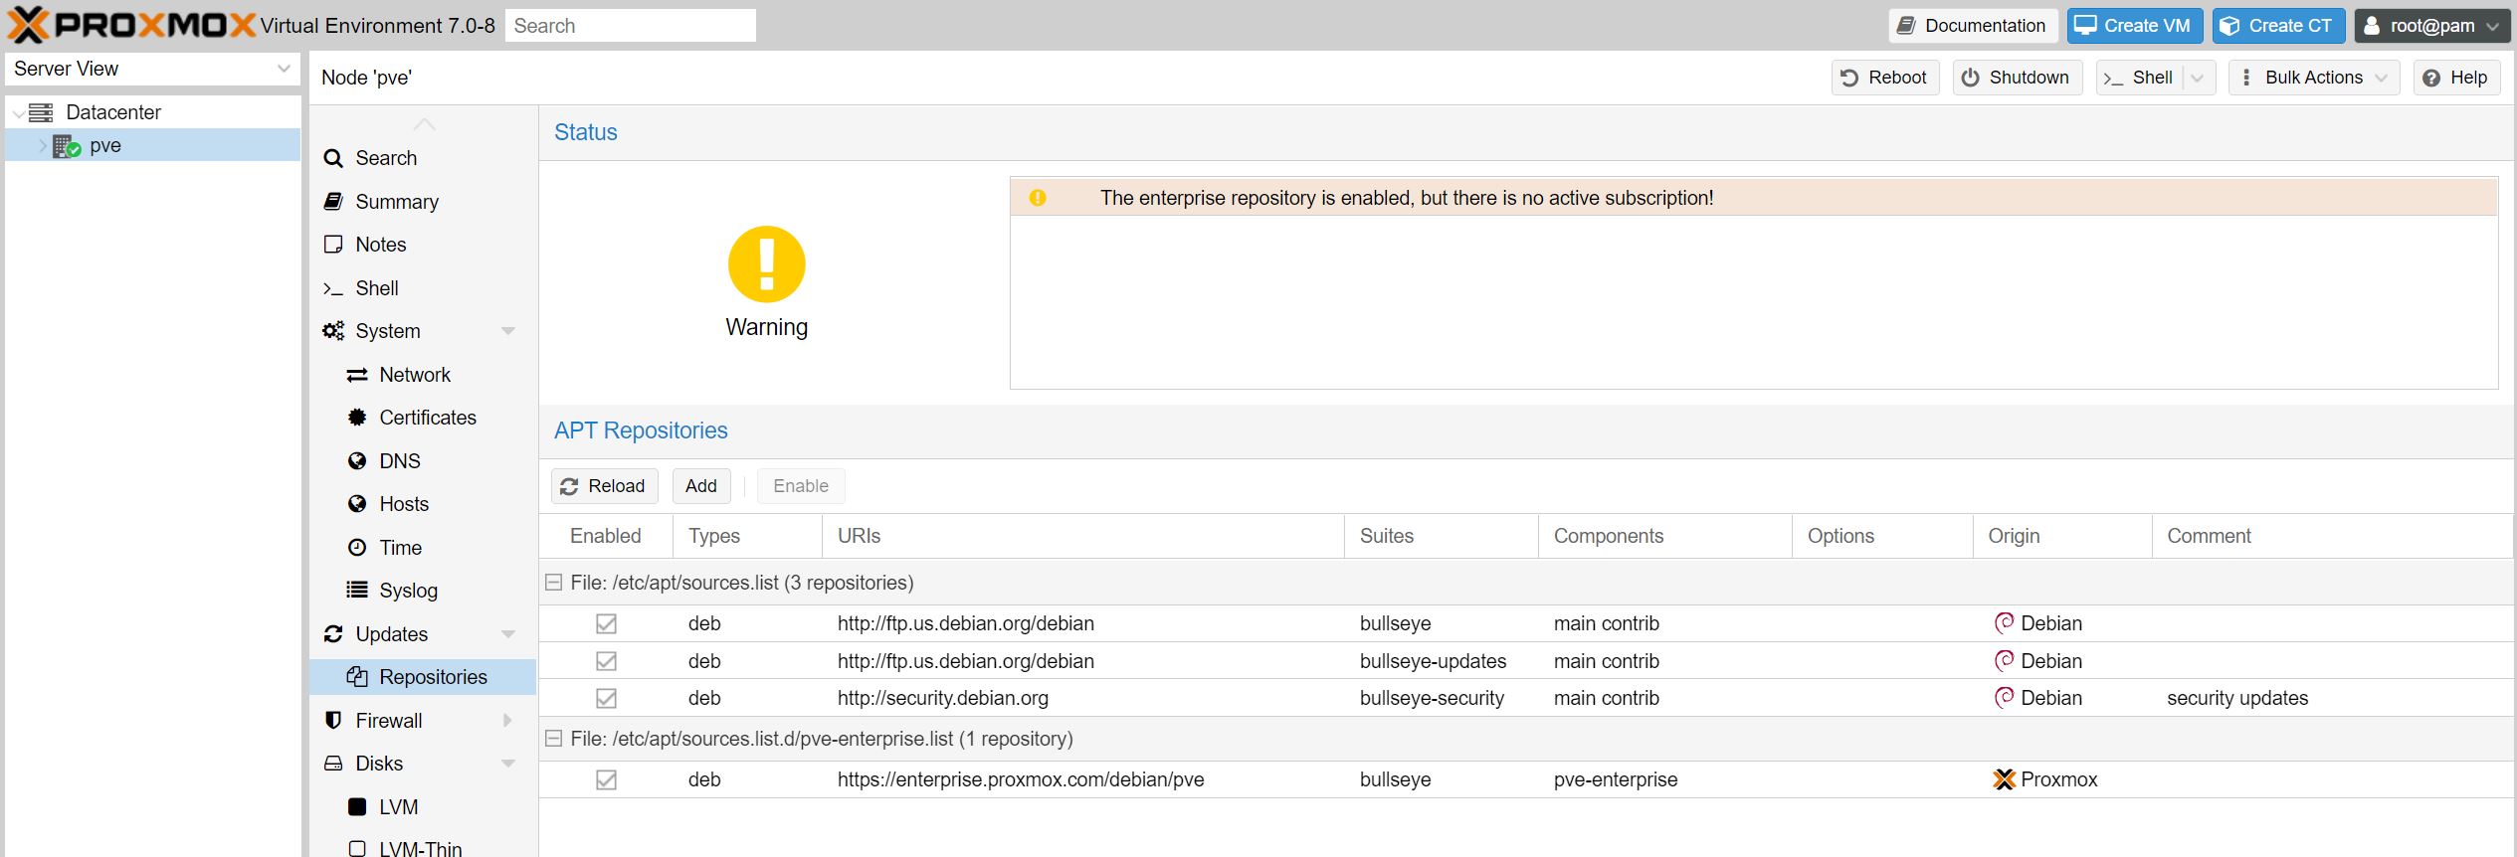The height and width of the screenshot is (857, 2517).
Task: Click the top Search input field
Action: click(x=630, y=26)
